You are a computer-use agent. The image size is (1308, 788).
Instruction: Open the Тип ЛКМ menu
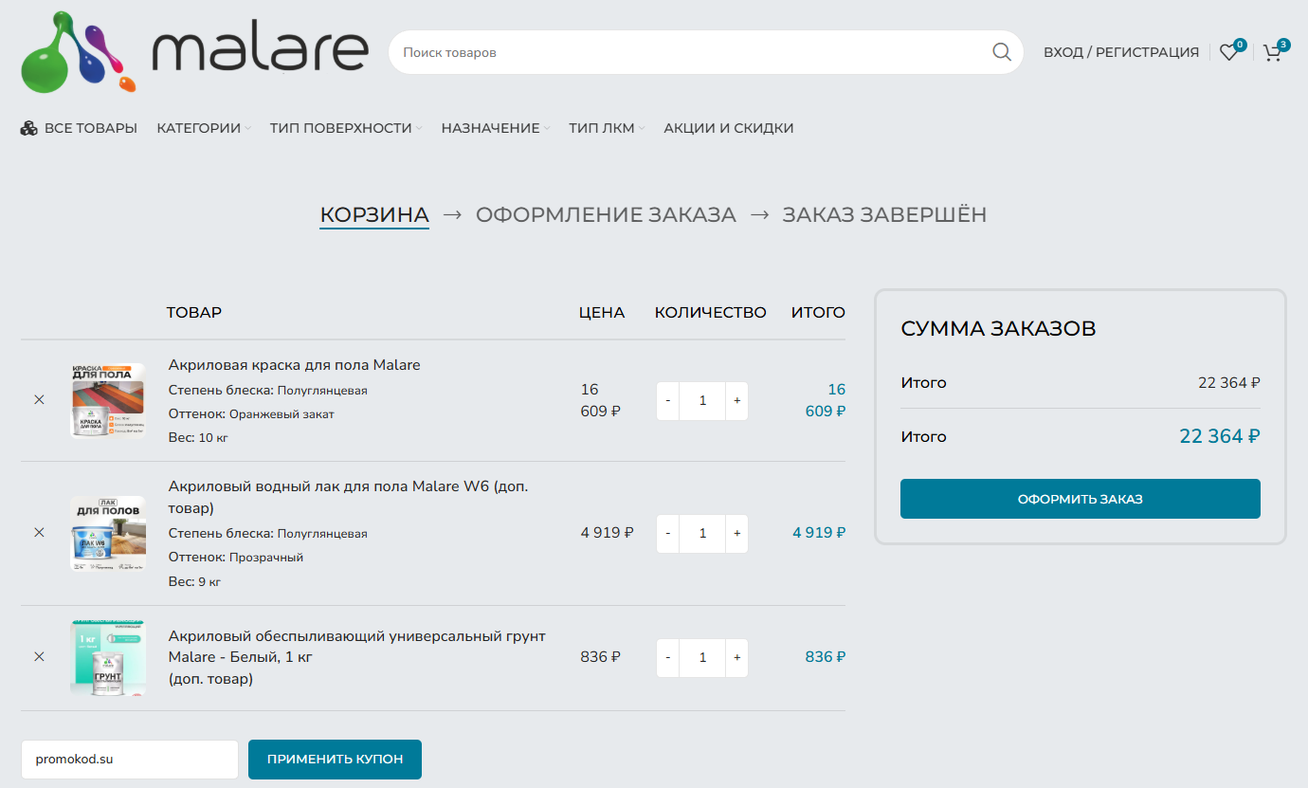tap(606, 128)
